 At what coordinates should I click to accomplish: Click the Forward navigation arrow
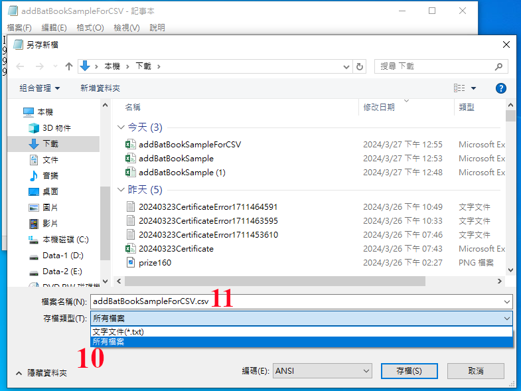tap(40, 66)
